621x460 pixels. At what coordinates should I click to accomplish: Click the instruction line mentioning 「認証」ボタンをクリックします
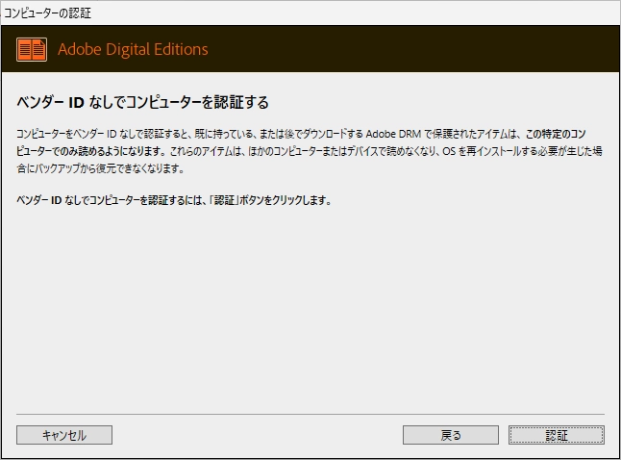click(x=173, y=200)
